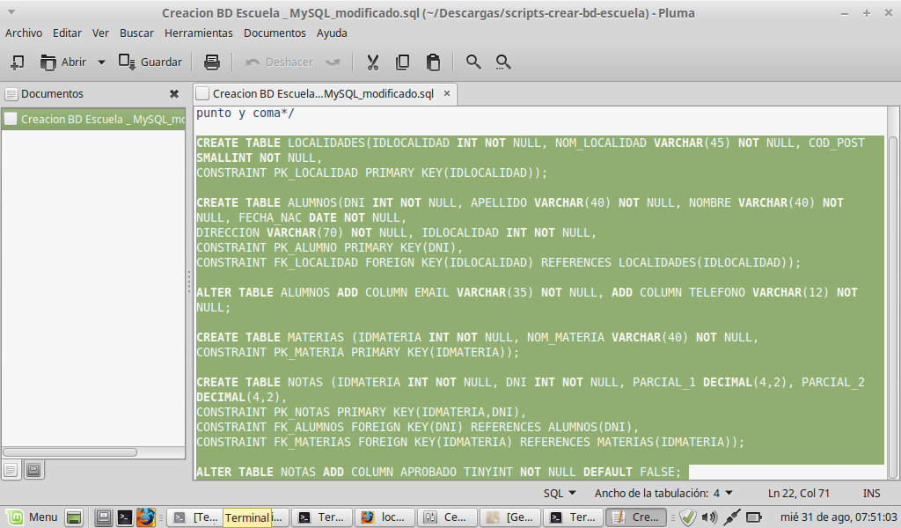The height and width of the screenshot is (528, 901).
Task: Create a new document via toolbar icon
Action: [17, 62]
